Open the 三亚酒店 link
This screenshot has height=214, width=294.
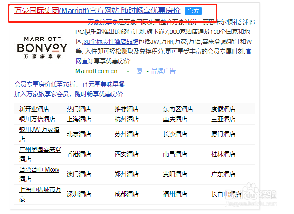coord(223,119)
